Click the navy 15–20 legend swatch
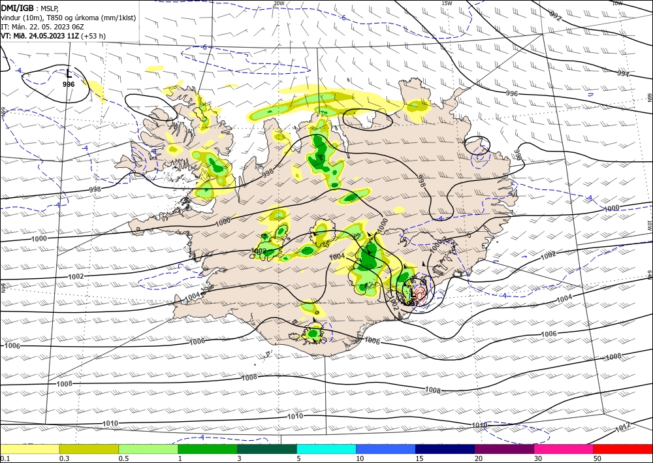 tap(445, 449)
